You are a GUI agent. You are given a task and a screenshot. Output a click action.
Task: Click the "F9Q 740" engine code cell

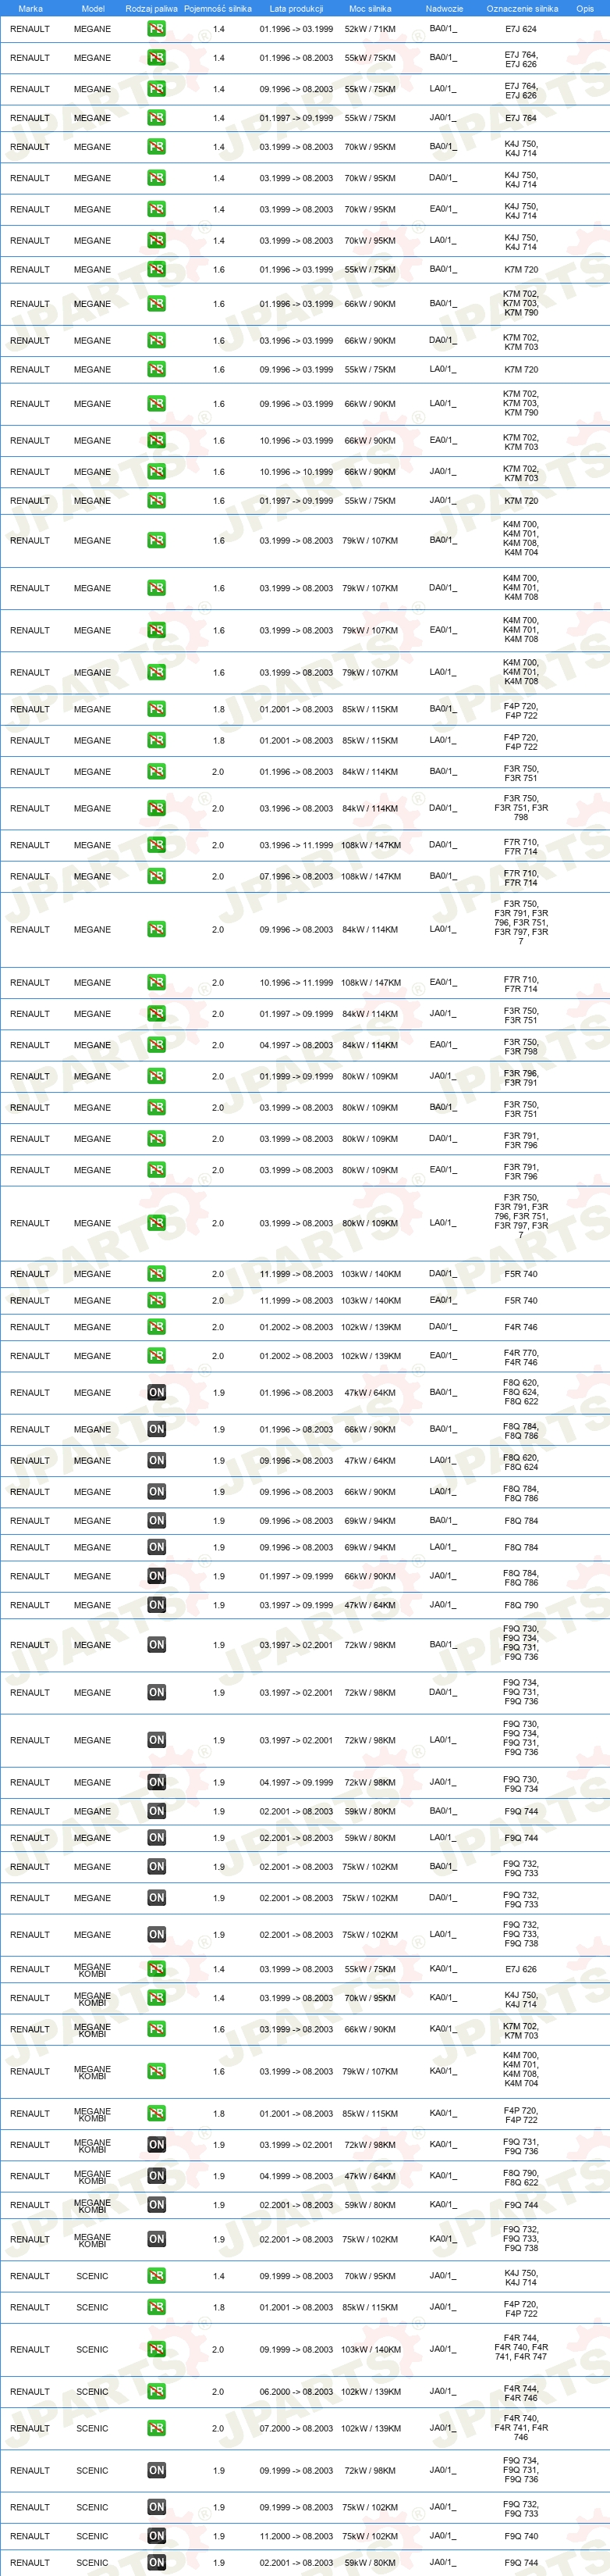[x=520, y=2536]
